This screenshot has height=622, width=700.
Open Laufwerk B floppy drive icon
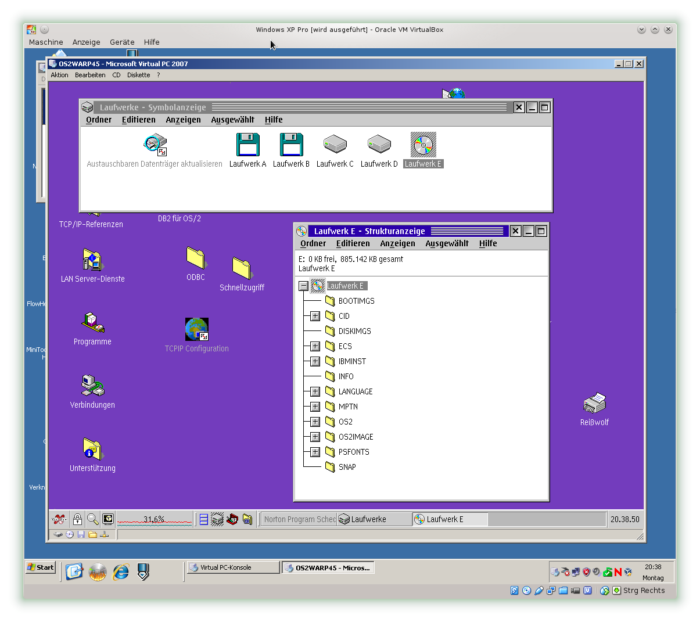point(292,145)
